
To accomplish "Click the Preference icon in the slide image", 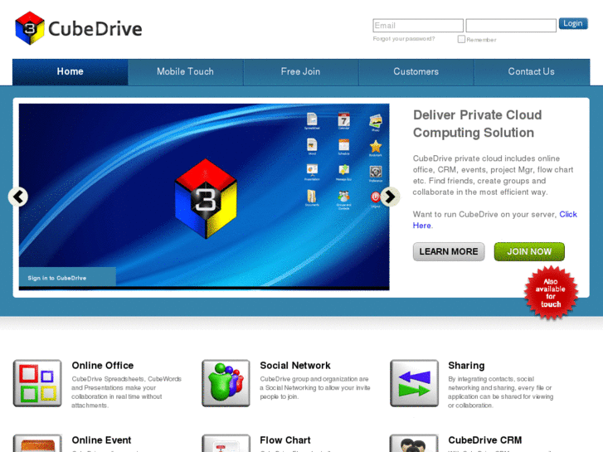I will [376, 173].
